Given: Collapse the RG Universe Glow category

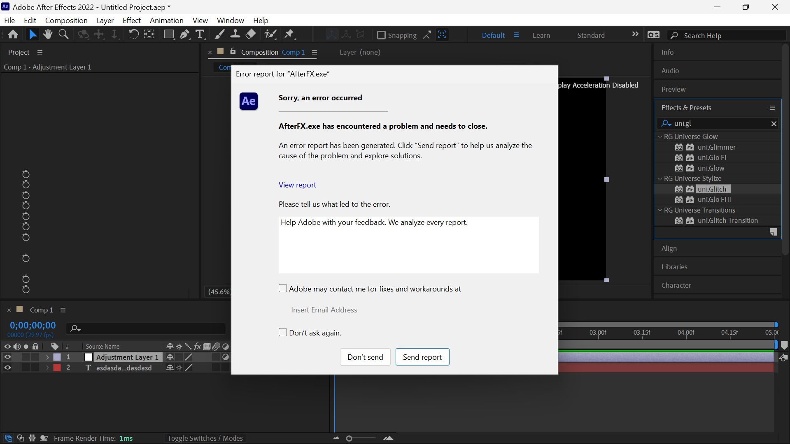Looking at the screenshot, I should pyautogui.click(x=660, y=136).
